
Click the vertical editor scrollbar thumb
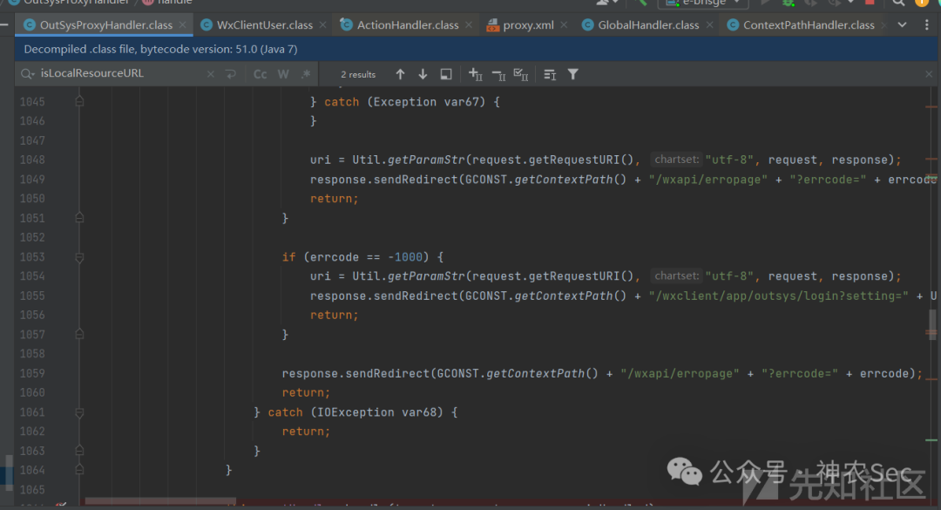932,323
